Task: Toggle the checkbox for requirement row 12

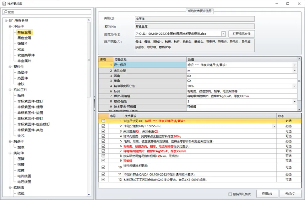Action: tap(103, 180)
